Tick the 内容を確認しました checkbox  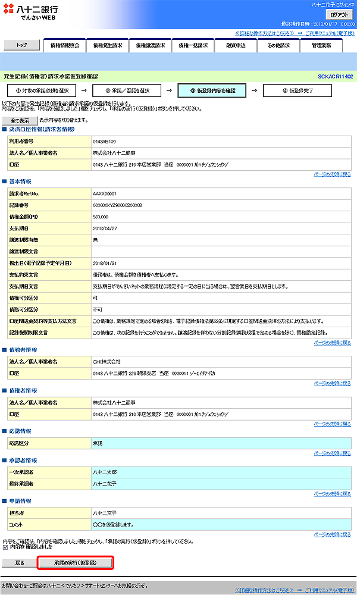(5, 547)
